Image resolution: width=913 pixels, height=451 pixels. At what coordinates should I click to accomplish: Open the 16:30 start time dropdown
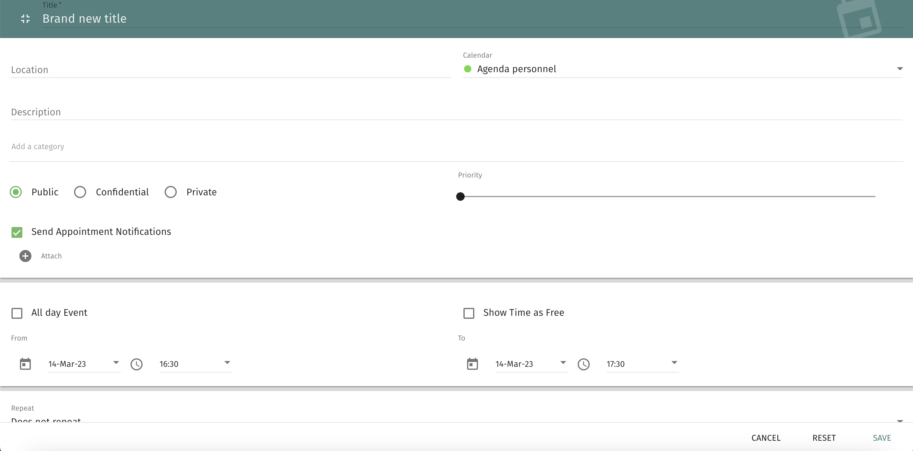tap(227, 363)
